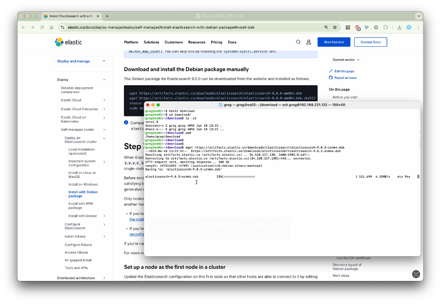View site information icon in address bar
The width and height of the screenshot is (441, 304).
(63, 27)
